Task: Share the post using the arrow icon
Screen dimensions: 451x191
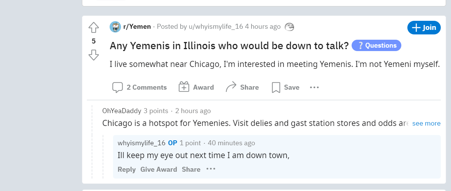Action: point(231,87)
